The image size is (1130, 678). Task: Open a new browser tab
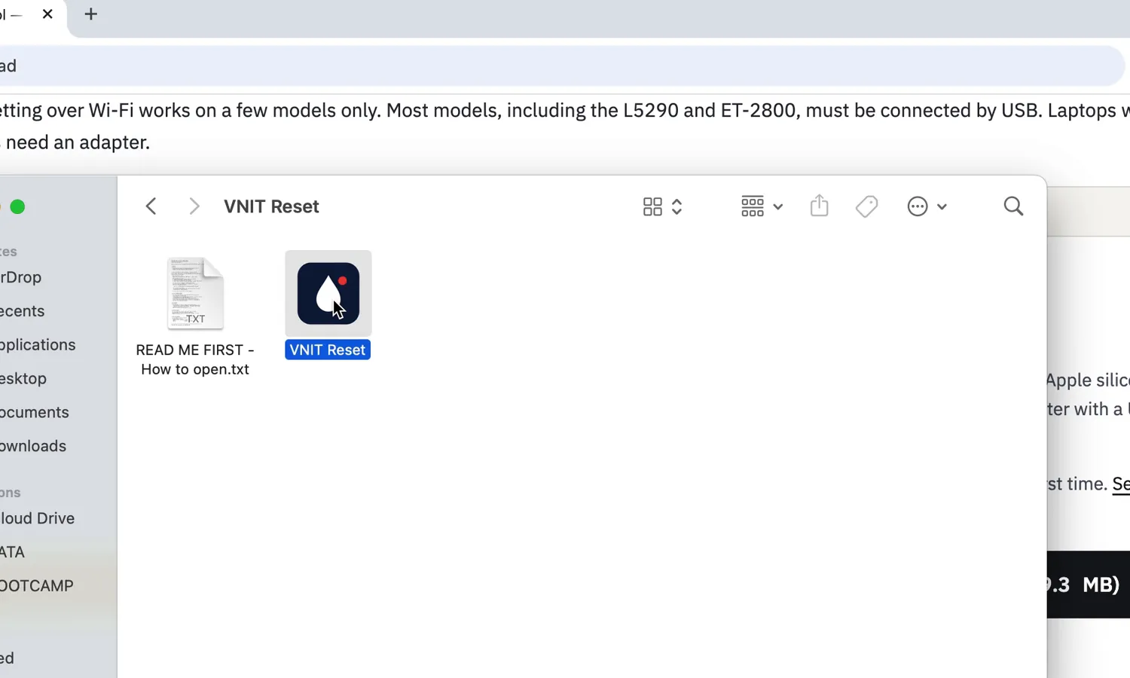90,14
